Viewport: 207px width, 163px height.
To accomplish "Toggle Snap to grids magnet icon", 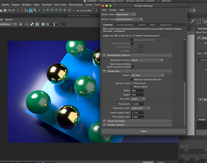I will [x=48, y=10].
